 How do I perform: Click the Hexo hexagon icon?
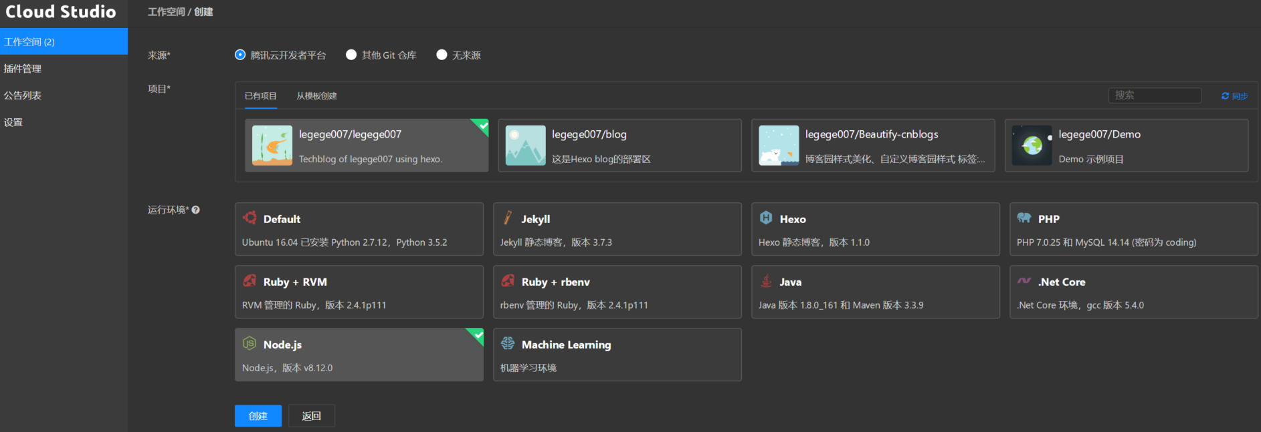(766, 218)
